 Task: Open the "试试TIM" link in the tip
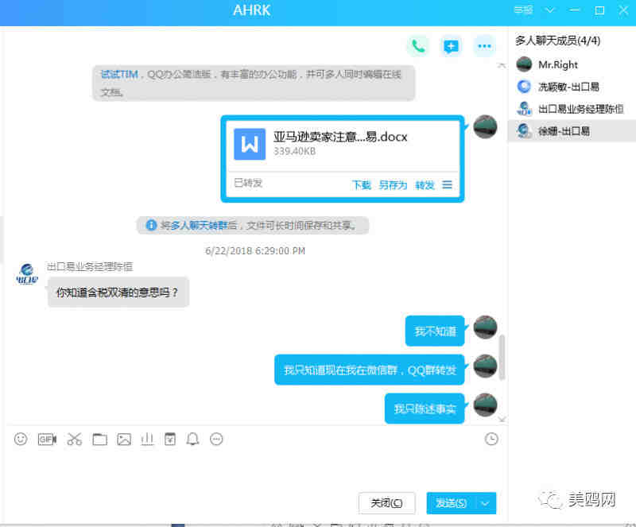click(x=119, y=74)
